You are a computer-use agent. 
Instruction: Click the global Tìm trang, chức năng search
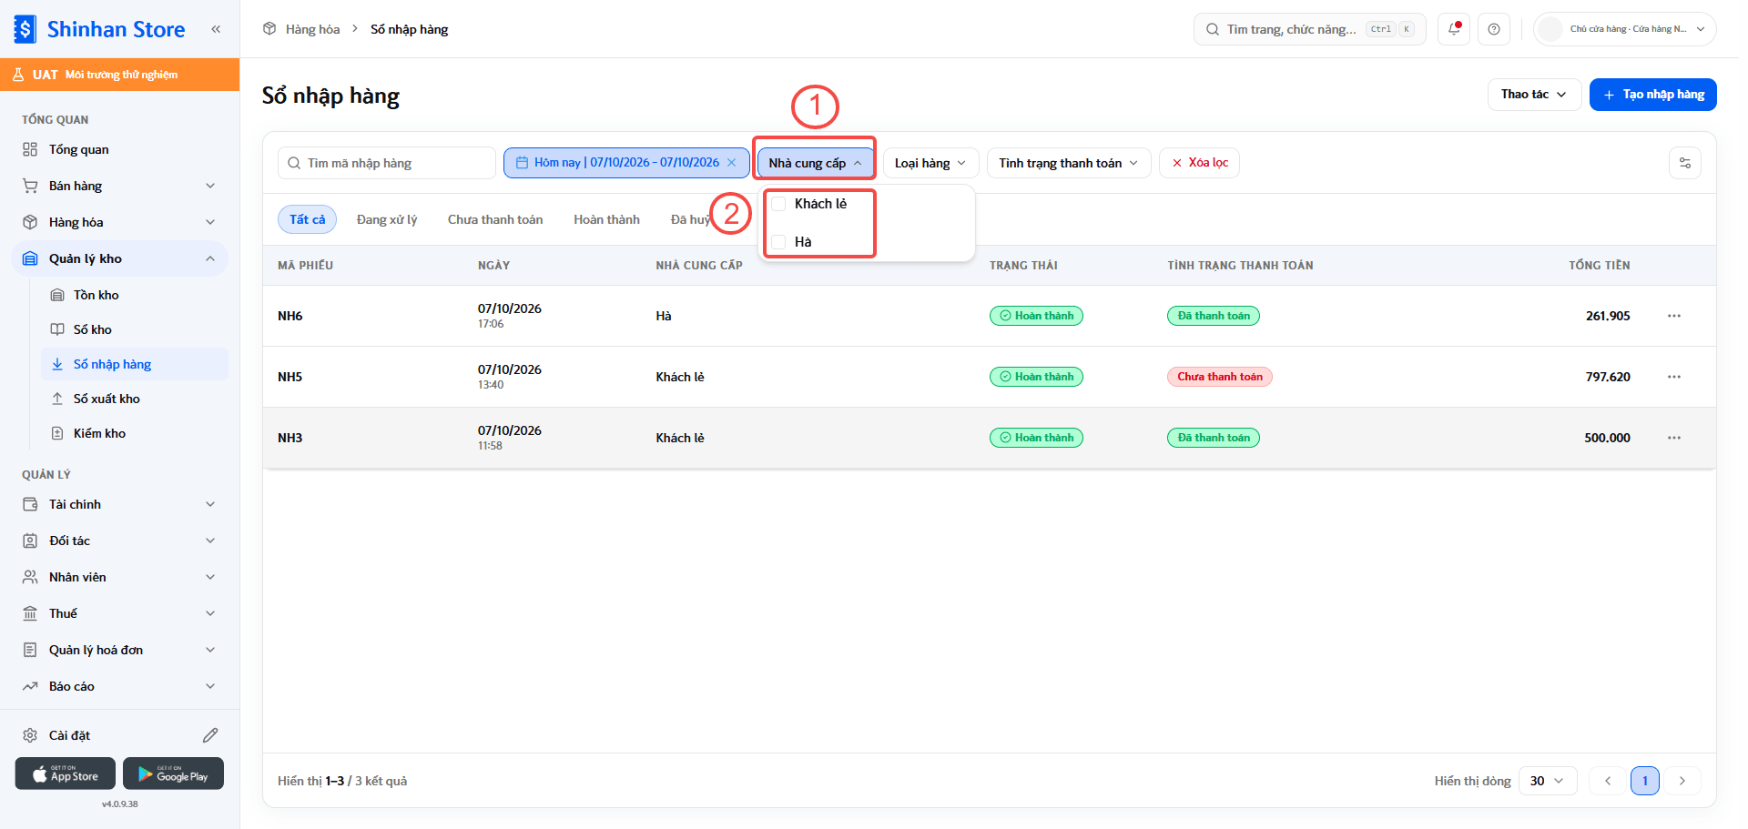(1309, 29)
